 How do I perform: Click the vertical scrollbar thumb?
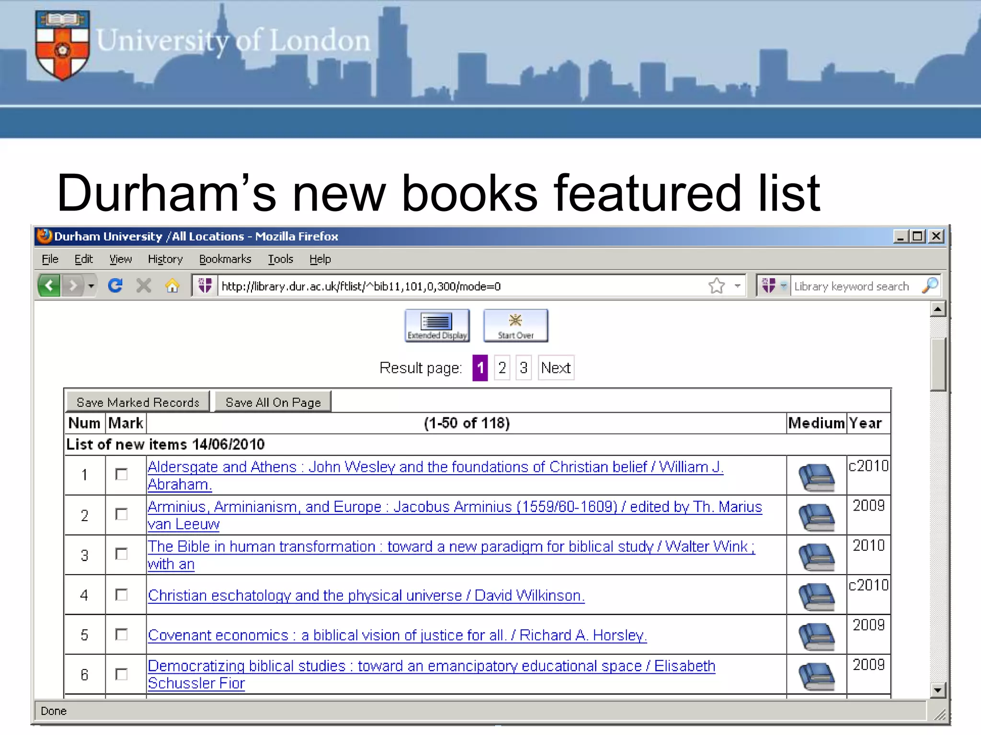(938, 364)
